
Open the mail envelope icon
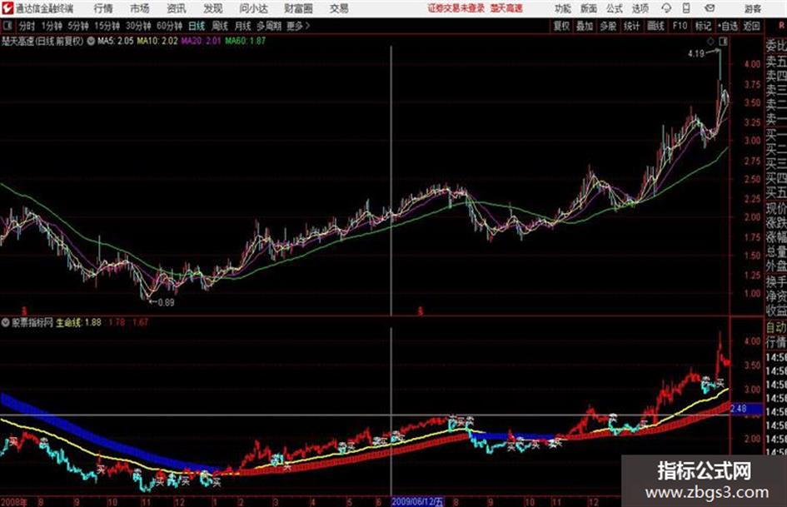[710, 8]
